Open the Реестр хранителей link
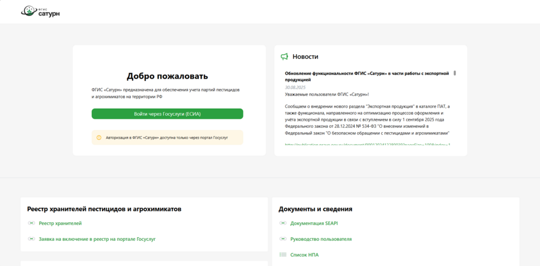The image size is (540, 266). (x=60, y=223)
